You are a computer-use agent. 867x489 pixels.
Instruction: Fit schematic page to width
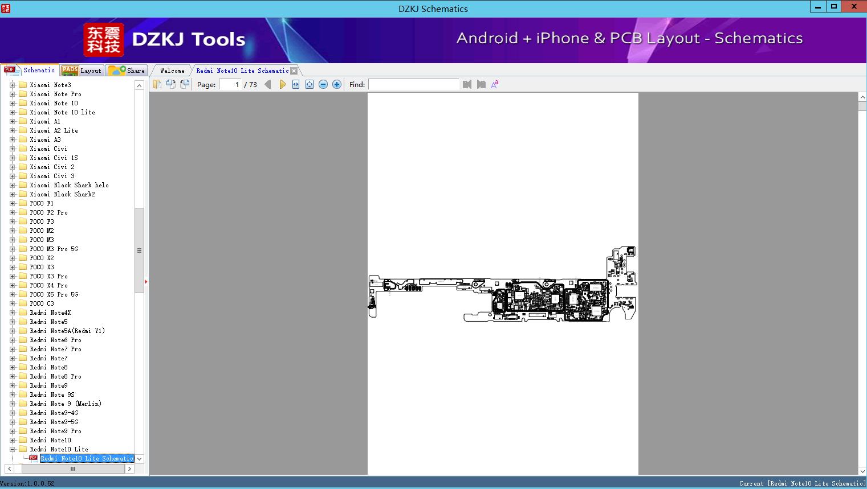pyautogui.click(x=296, y=84)
